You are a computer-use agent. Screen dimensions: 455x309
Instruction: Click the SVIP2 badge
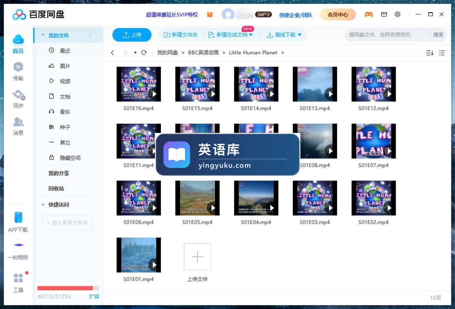(x=264, y=14)
